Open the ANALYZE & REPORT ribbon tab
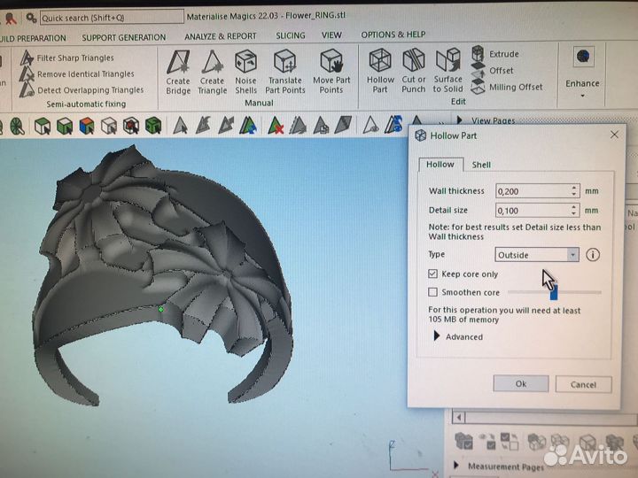 [x=221, y=36]
